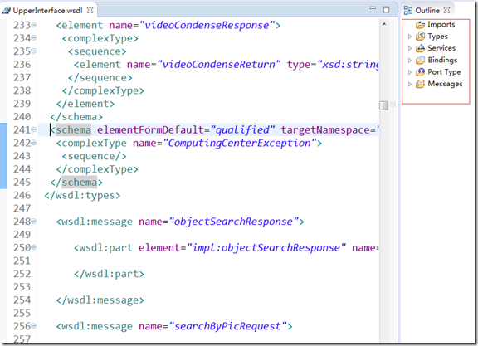Click the "<sequence/>" tag on line 243
This screenshot has width=478, height=346.
[95, 156]
